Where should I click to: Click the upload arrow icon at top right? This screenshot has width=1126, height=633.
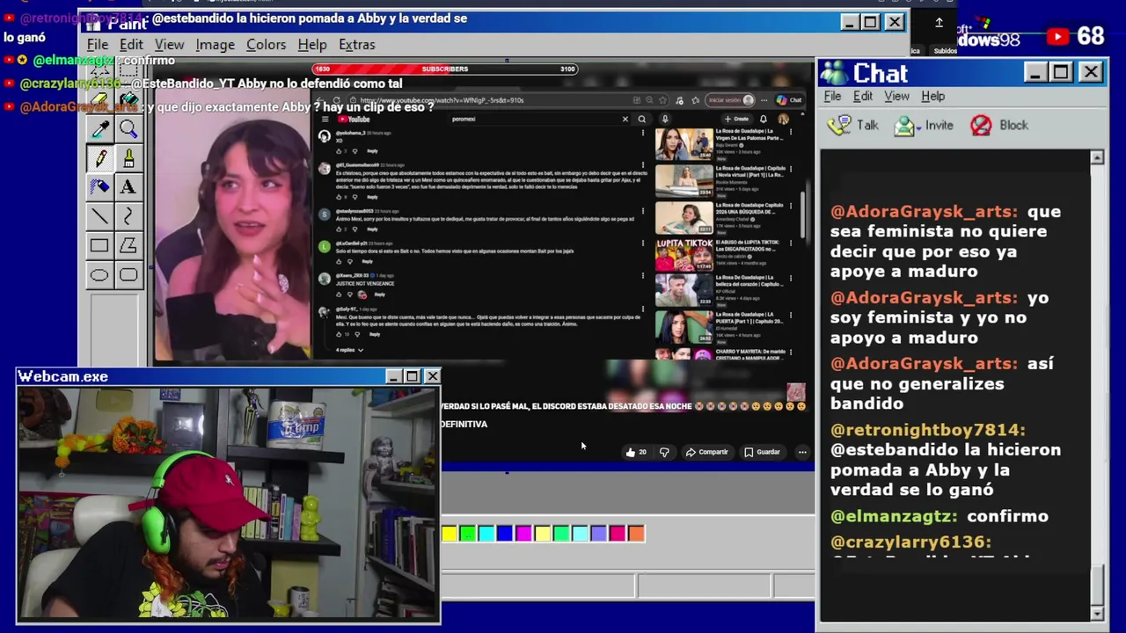(x=939, y=23)
